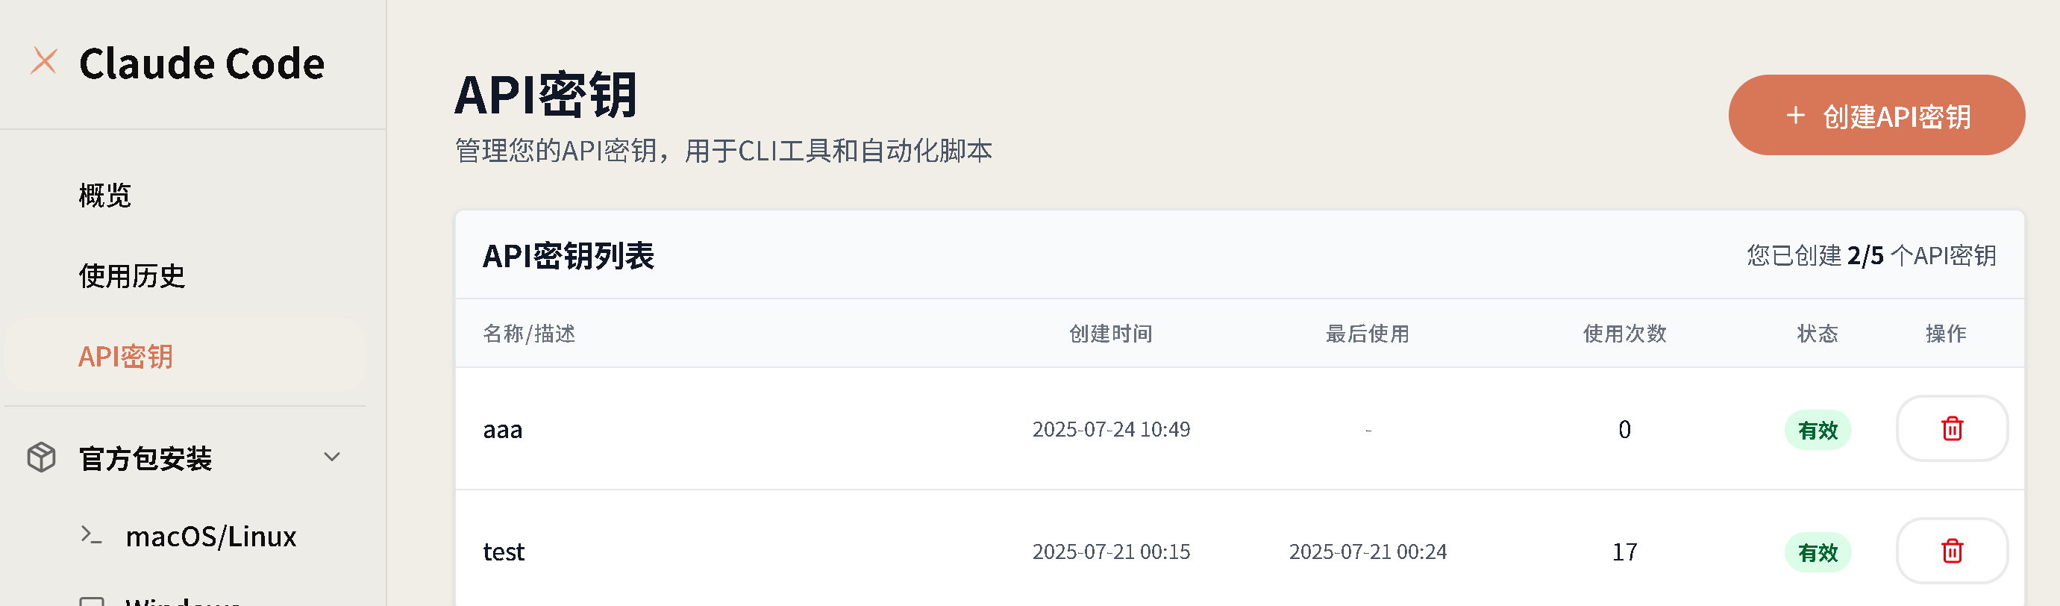
Task: Click the 创建时间 column header
Action: [1111, 334]
